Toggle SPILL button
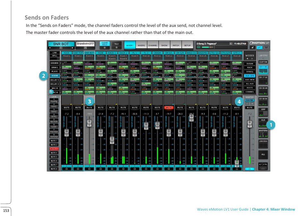The image size is (306, 216). pyautogui.click(x=55, y=56)
